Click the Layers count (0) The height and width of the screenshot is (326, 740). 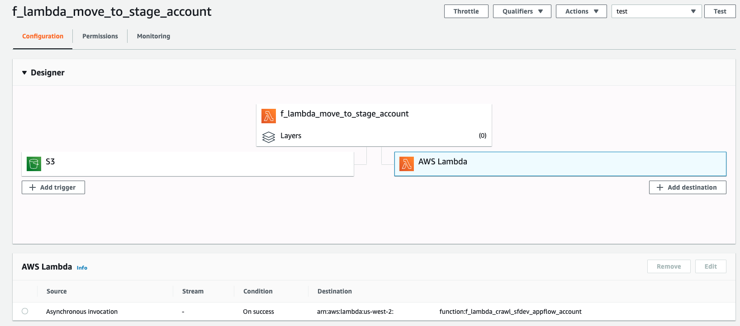483,136
